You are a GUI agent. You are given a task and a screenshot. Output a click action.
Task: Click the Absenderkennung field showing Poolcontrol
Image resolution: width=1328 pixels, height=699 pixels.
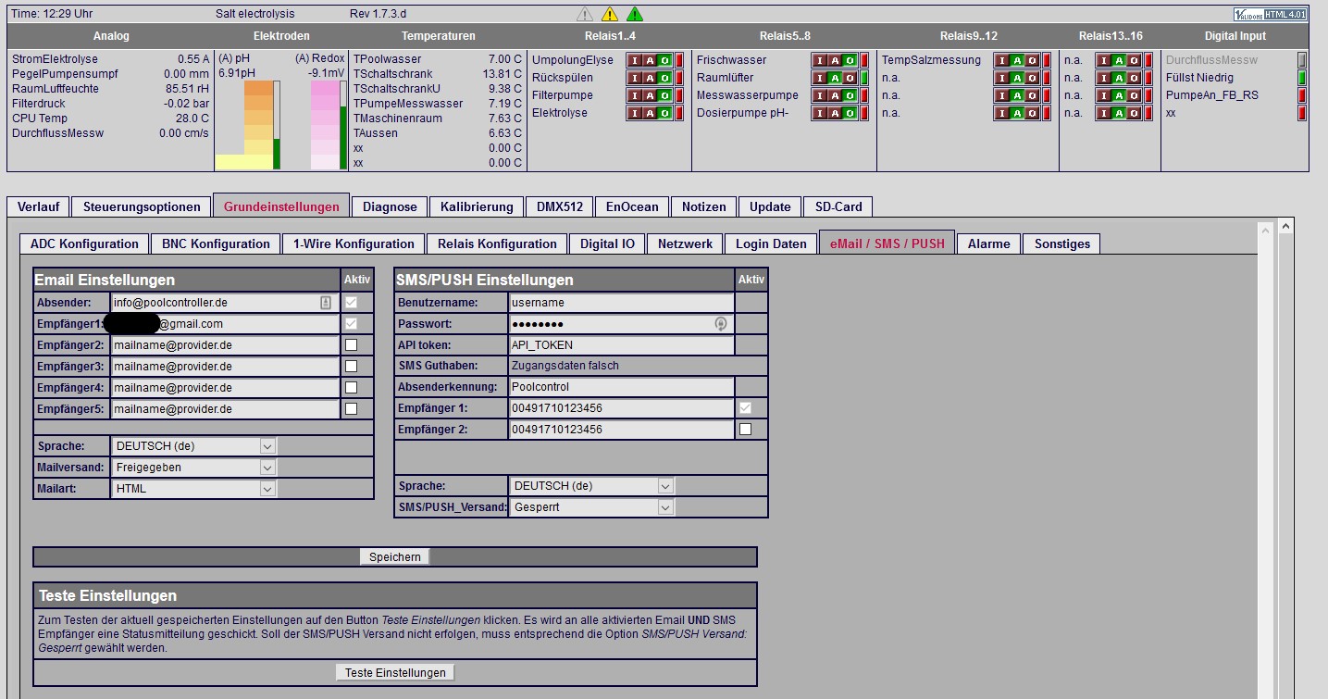pos(622,387)
